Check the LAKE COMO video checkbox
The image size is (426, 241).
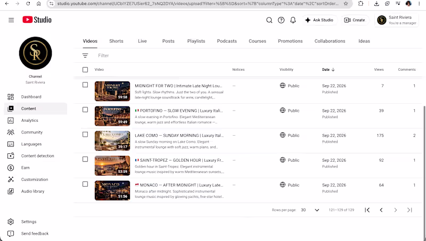[x=85, y=135]
